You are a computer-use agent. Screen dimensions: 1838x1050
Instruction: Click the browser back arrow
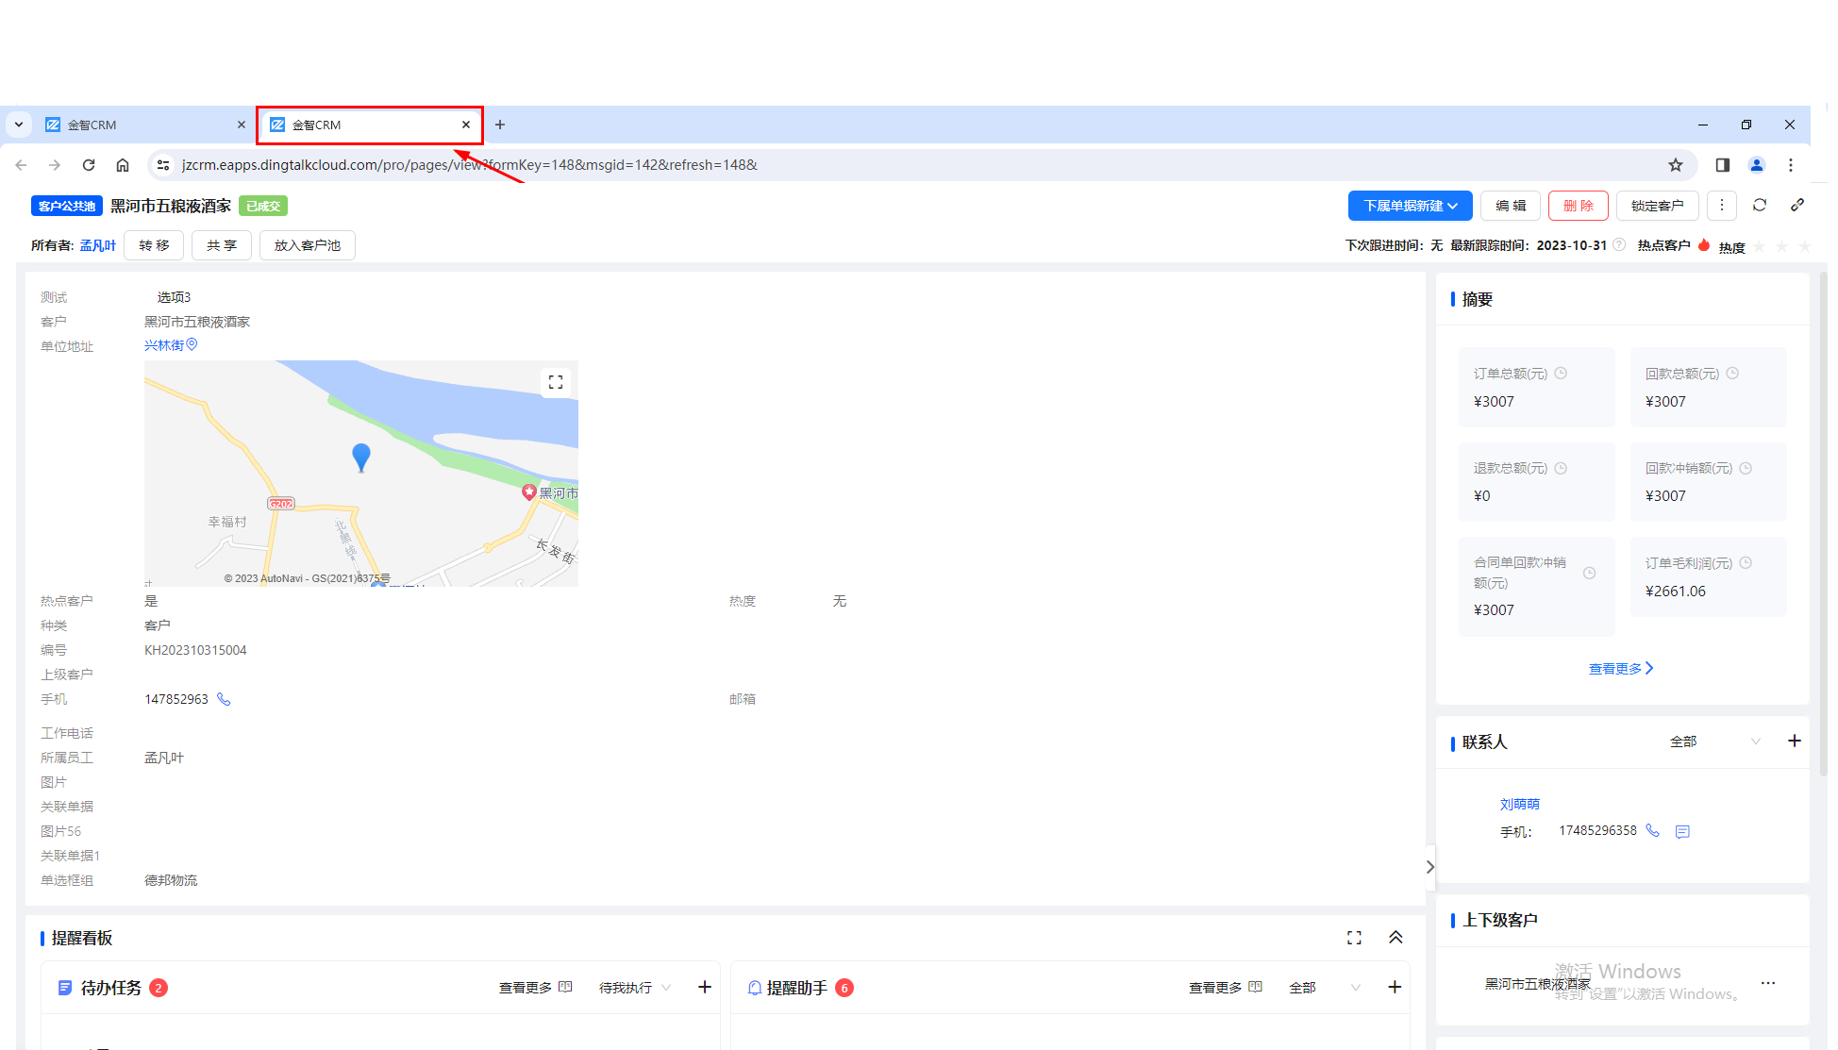[21, 165]
